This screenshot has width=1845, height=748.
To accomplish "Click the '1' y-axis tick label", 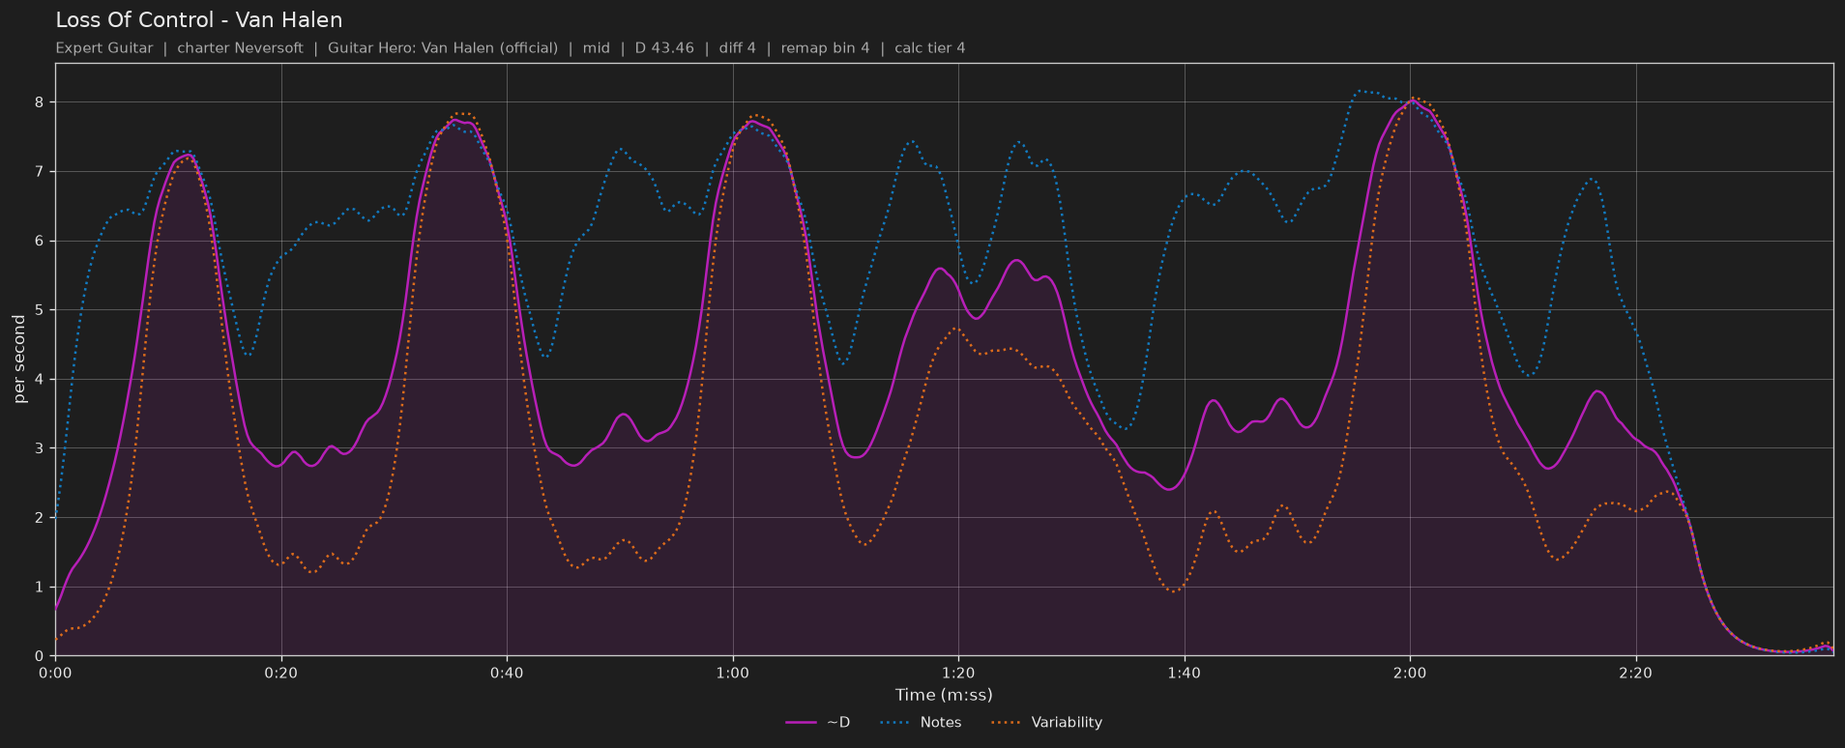I will [40, 587].
